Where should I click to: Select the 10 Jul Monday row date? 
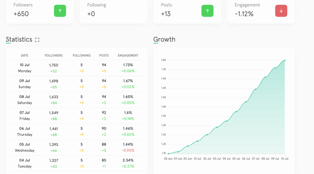[25, 68]
